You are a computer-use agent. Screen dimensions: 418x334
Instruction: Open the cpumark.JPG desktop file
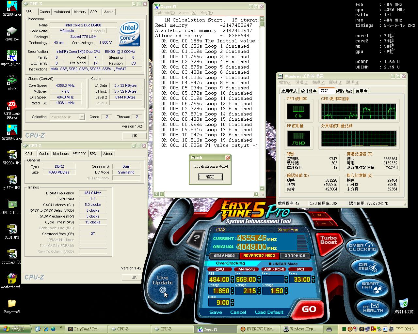(x=12, y=256)
